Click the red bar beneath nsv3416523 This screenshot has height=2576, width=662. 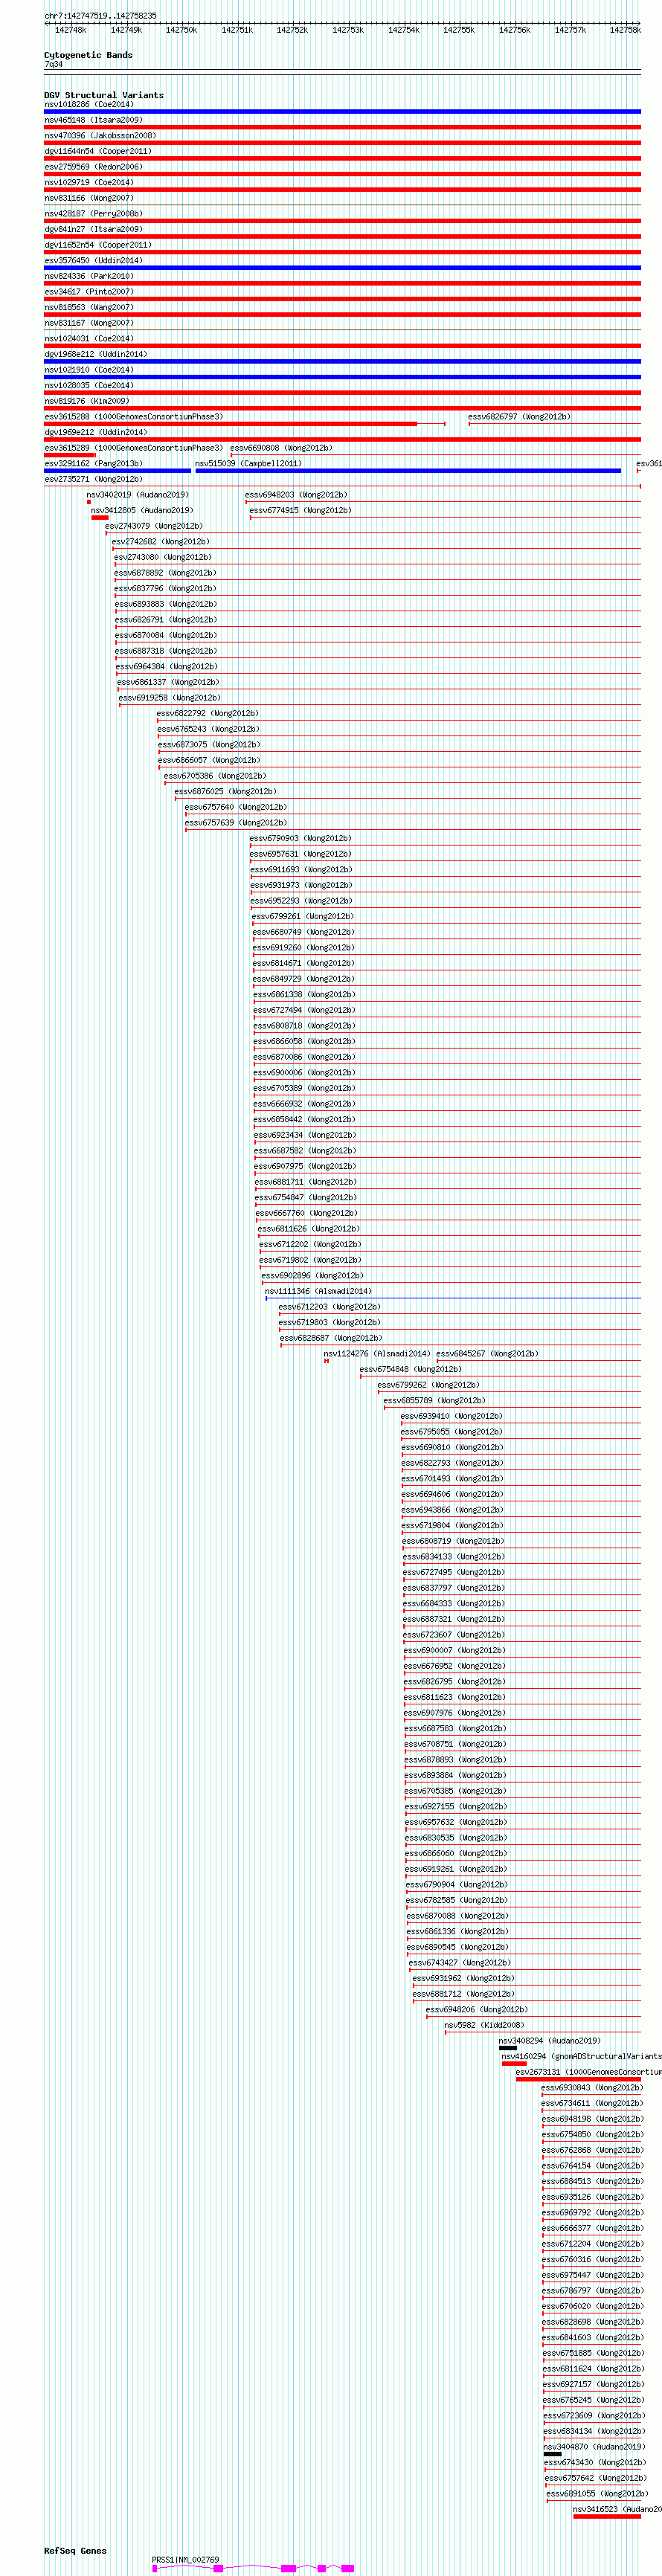coord(607,2517)
